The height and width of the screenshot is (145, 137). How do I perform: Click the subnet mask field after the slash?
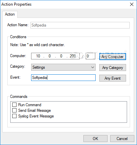pyautogui.click(x=90, y=56)
